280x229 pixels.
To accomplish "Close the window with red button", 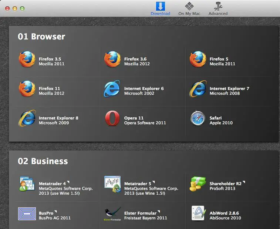I will pyautogui.click(x=7, y=8).
